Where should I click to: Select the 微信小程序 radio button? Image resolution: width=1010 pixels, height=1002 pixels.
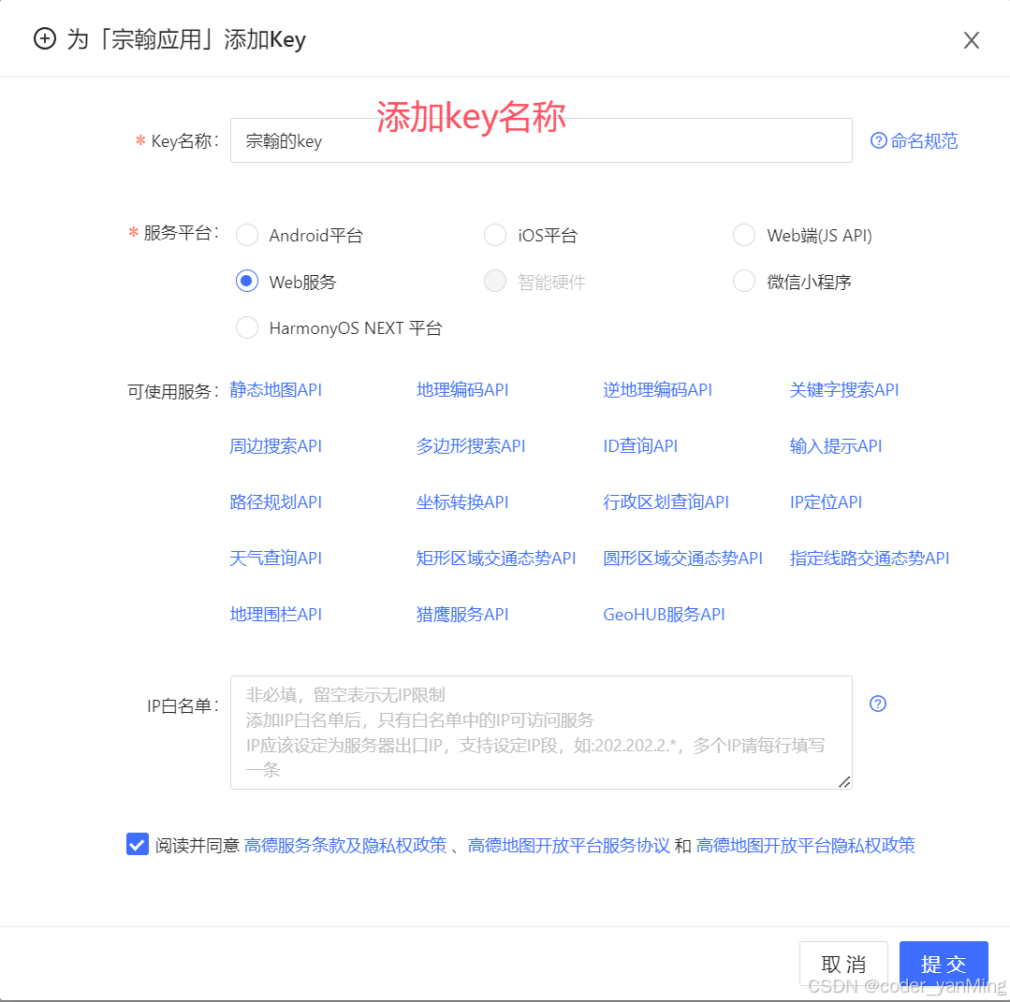(x=744, y=282)
